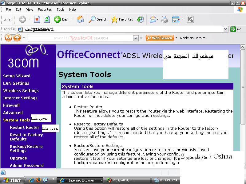Screen dimensions: 246x184
Task: Expand the Address bar dropdown
Action: (225, 29)
